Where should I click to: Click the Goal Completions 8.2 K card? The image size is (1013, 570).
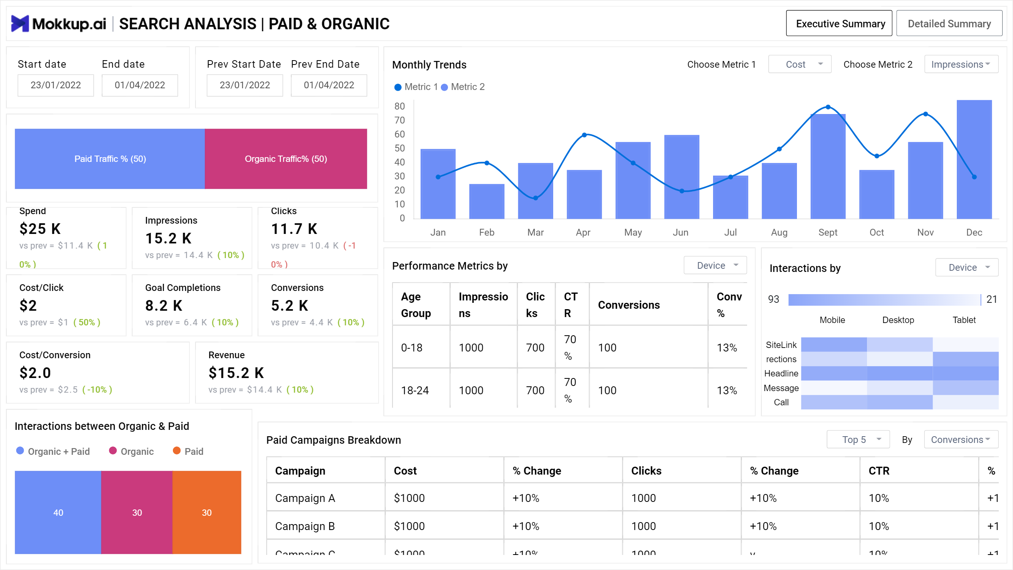pyautogui.click(x=192, y=305)
